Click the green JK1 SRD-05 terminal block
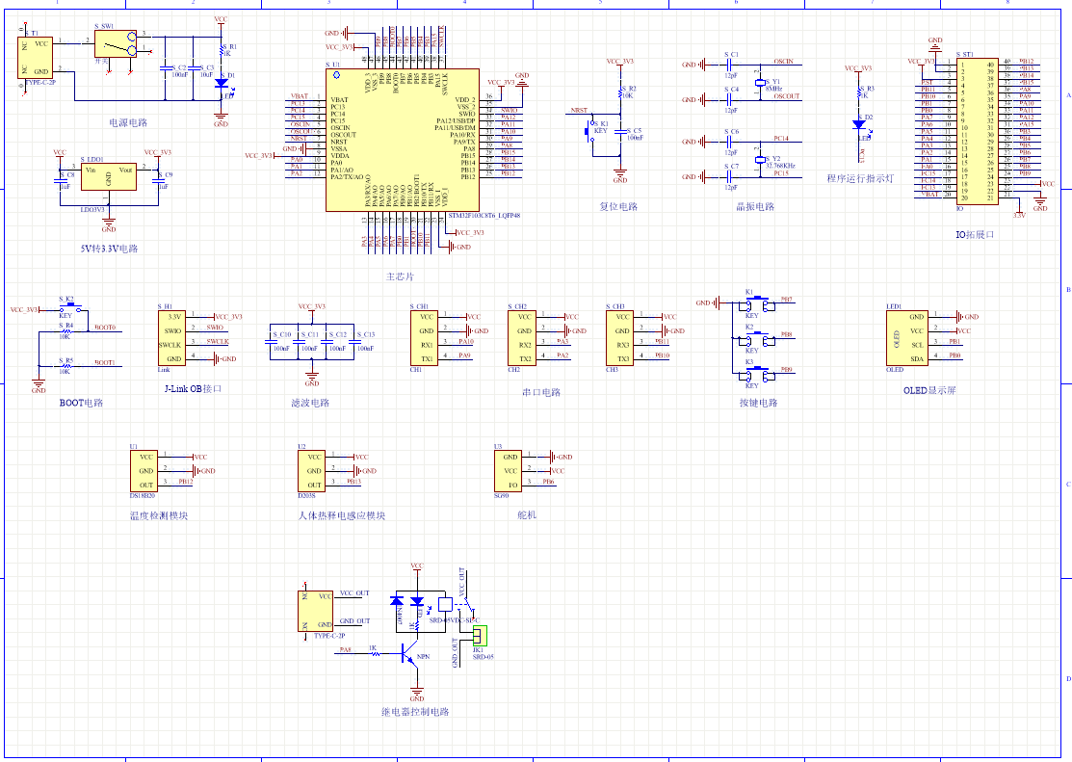1072x762 pixels. [480, 636]
